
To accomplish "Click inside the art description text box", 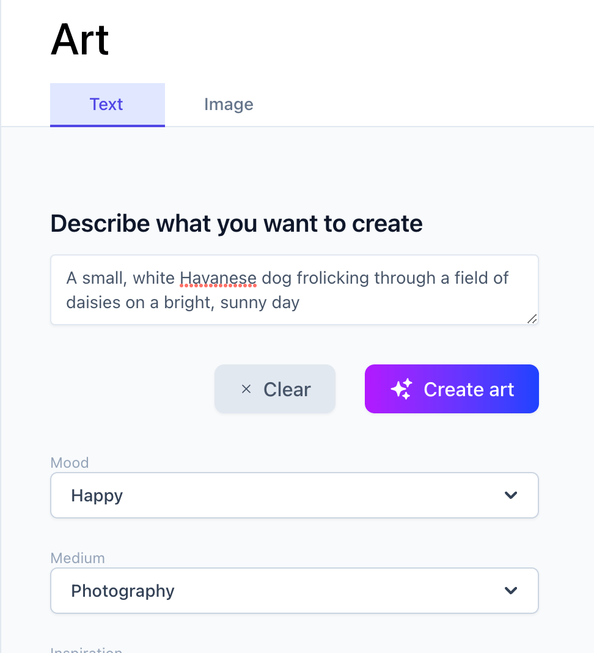I will click(x=295, y=290).
